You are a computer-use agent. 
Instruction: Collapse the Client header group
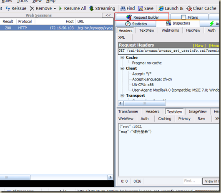point(122,68)
